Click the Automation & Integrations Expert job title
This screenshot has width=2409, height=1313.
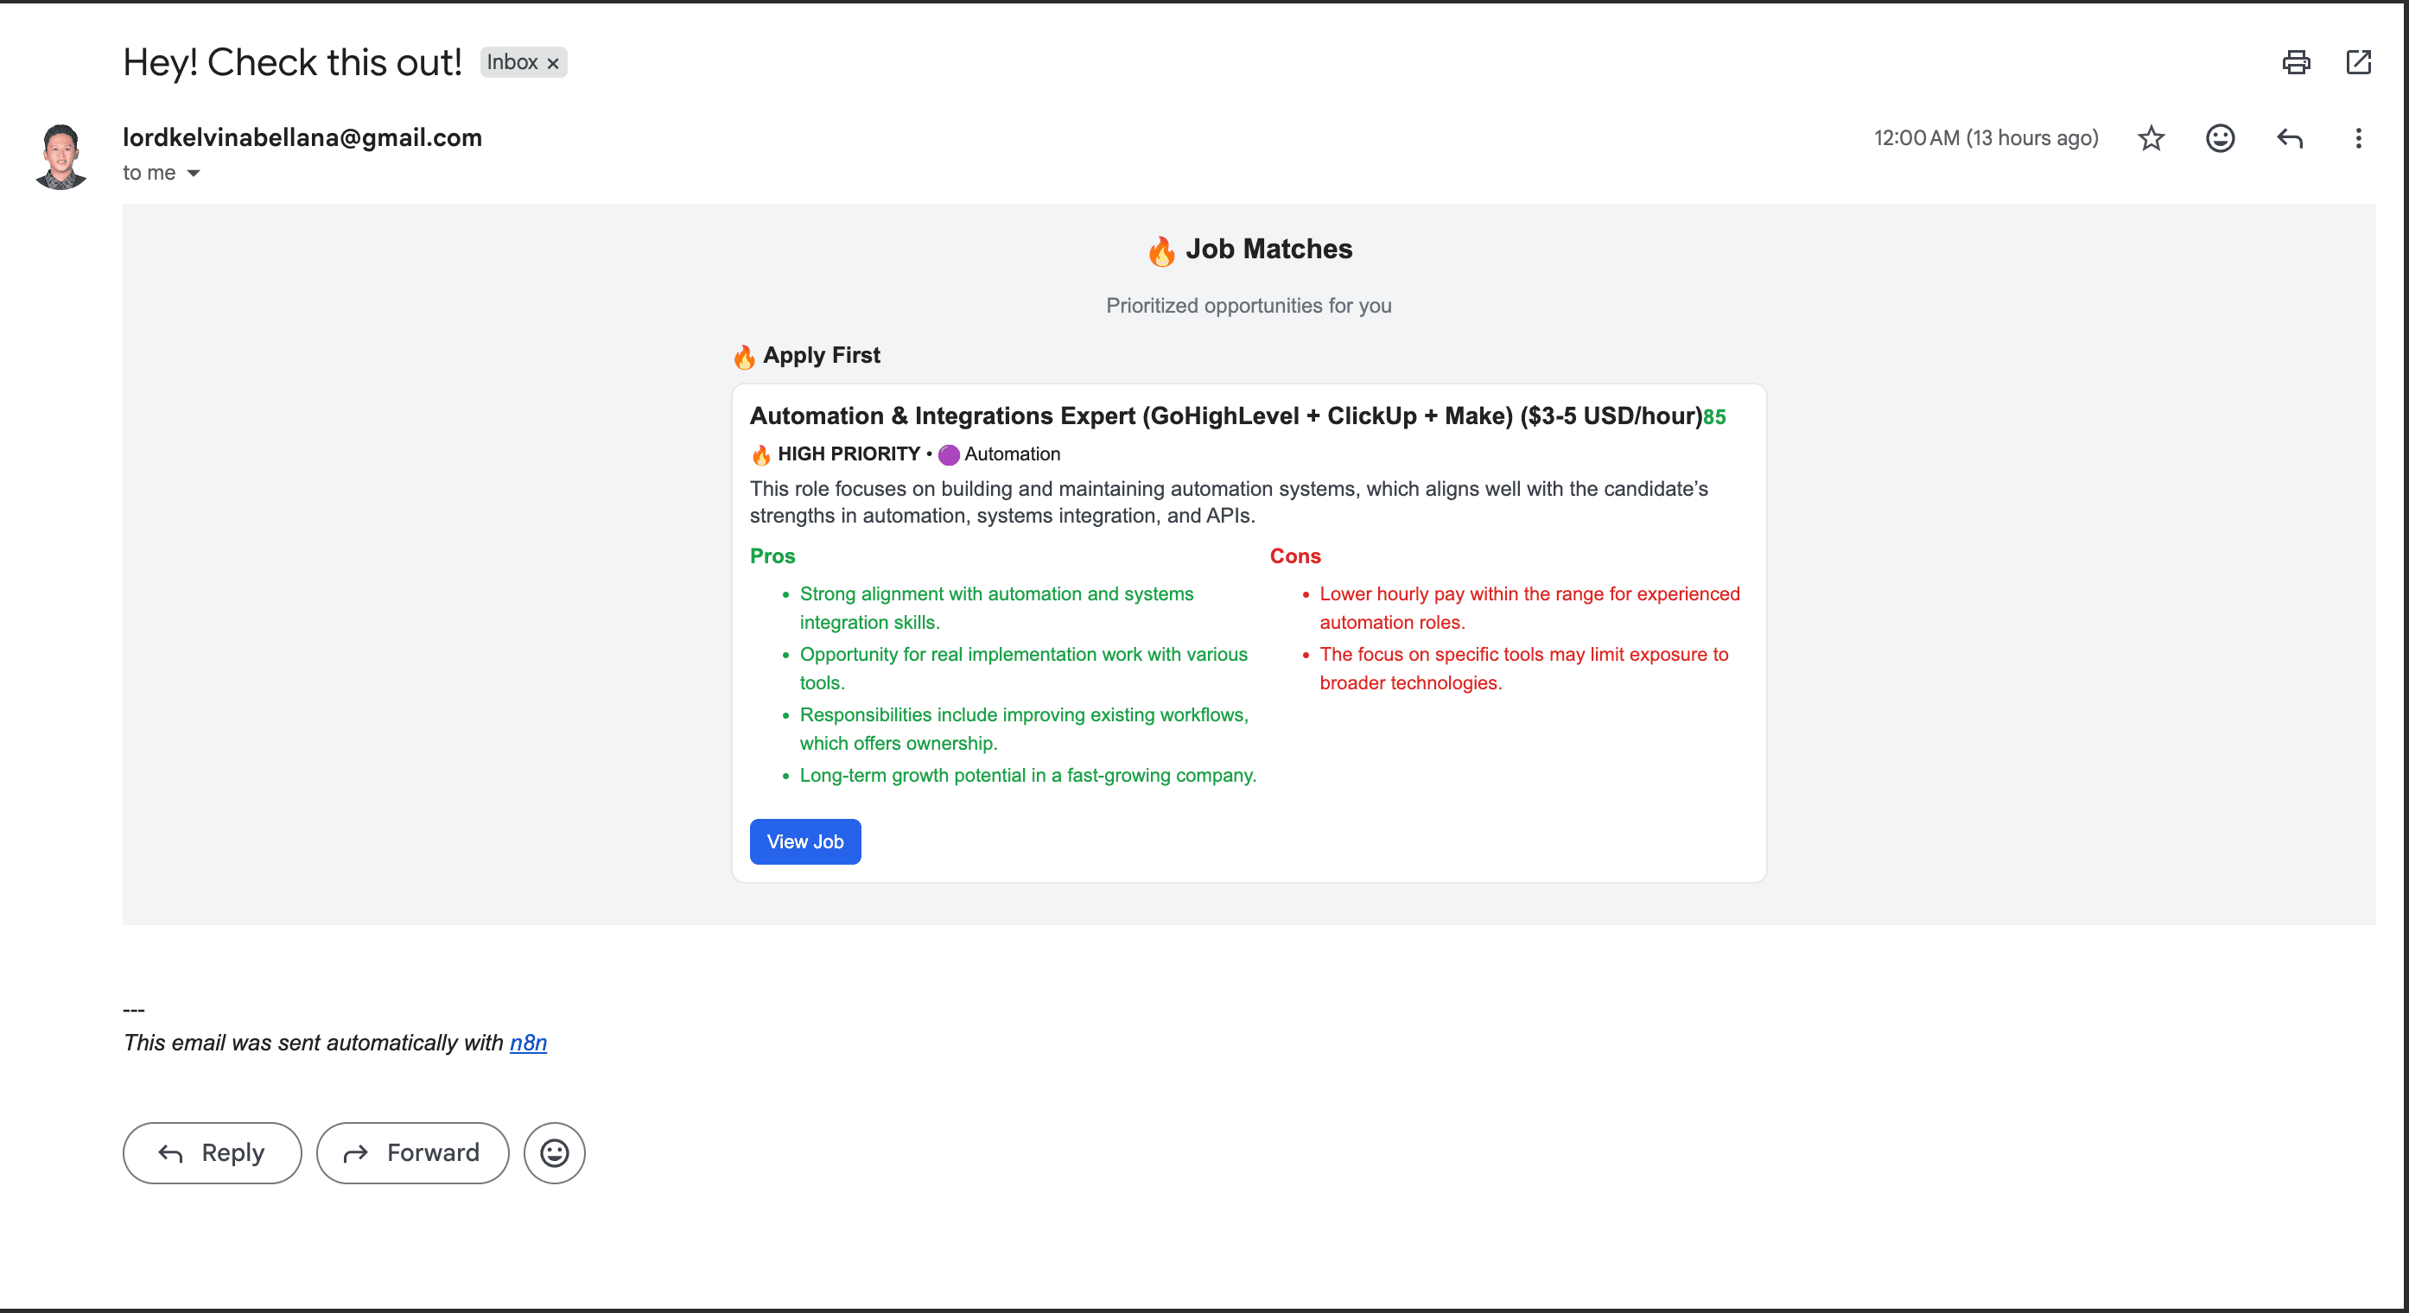[1226, 416]
